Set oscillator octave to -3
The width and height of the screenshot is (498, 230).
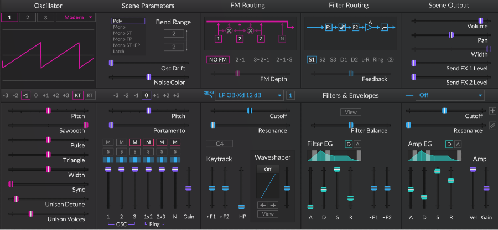[x=6, y=95]
